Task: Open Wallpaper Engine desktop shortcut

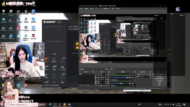Action: coord(26,37)
